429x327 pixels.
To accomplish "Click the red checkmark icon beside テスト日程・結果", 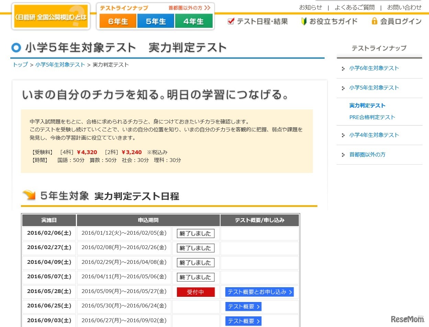I will [x=230, y=21].
